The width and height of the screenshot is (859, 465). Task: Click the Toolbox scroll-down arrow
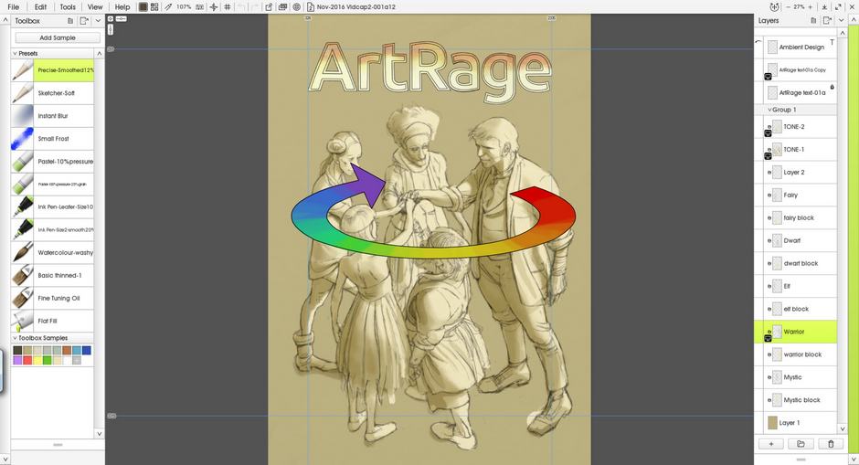coord(100,433)
